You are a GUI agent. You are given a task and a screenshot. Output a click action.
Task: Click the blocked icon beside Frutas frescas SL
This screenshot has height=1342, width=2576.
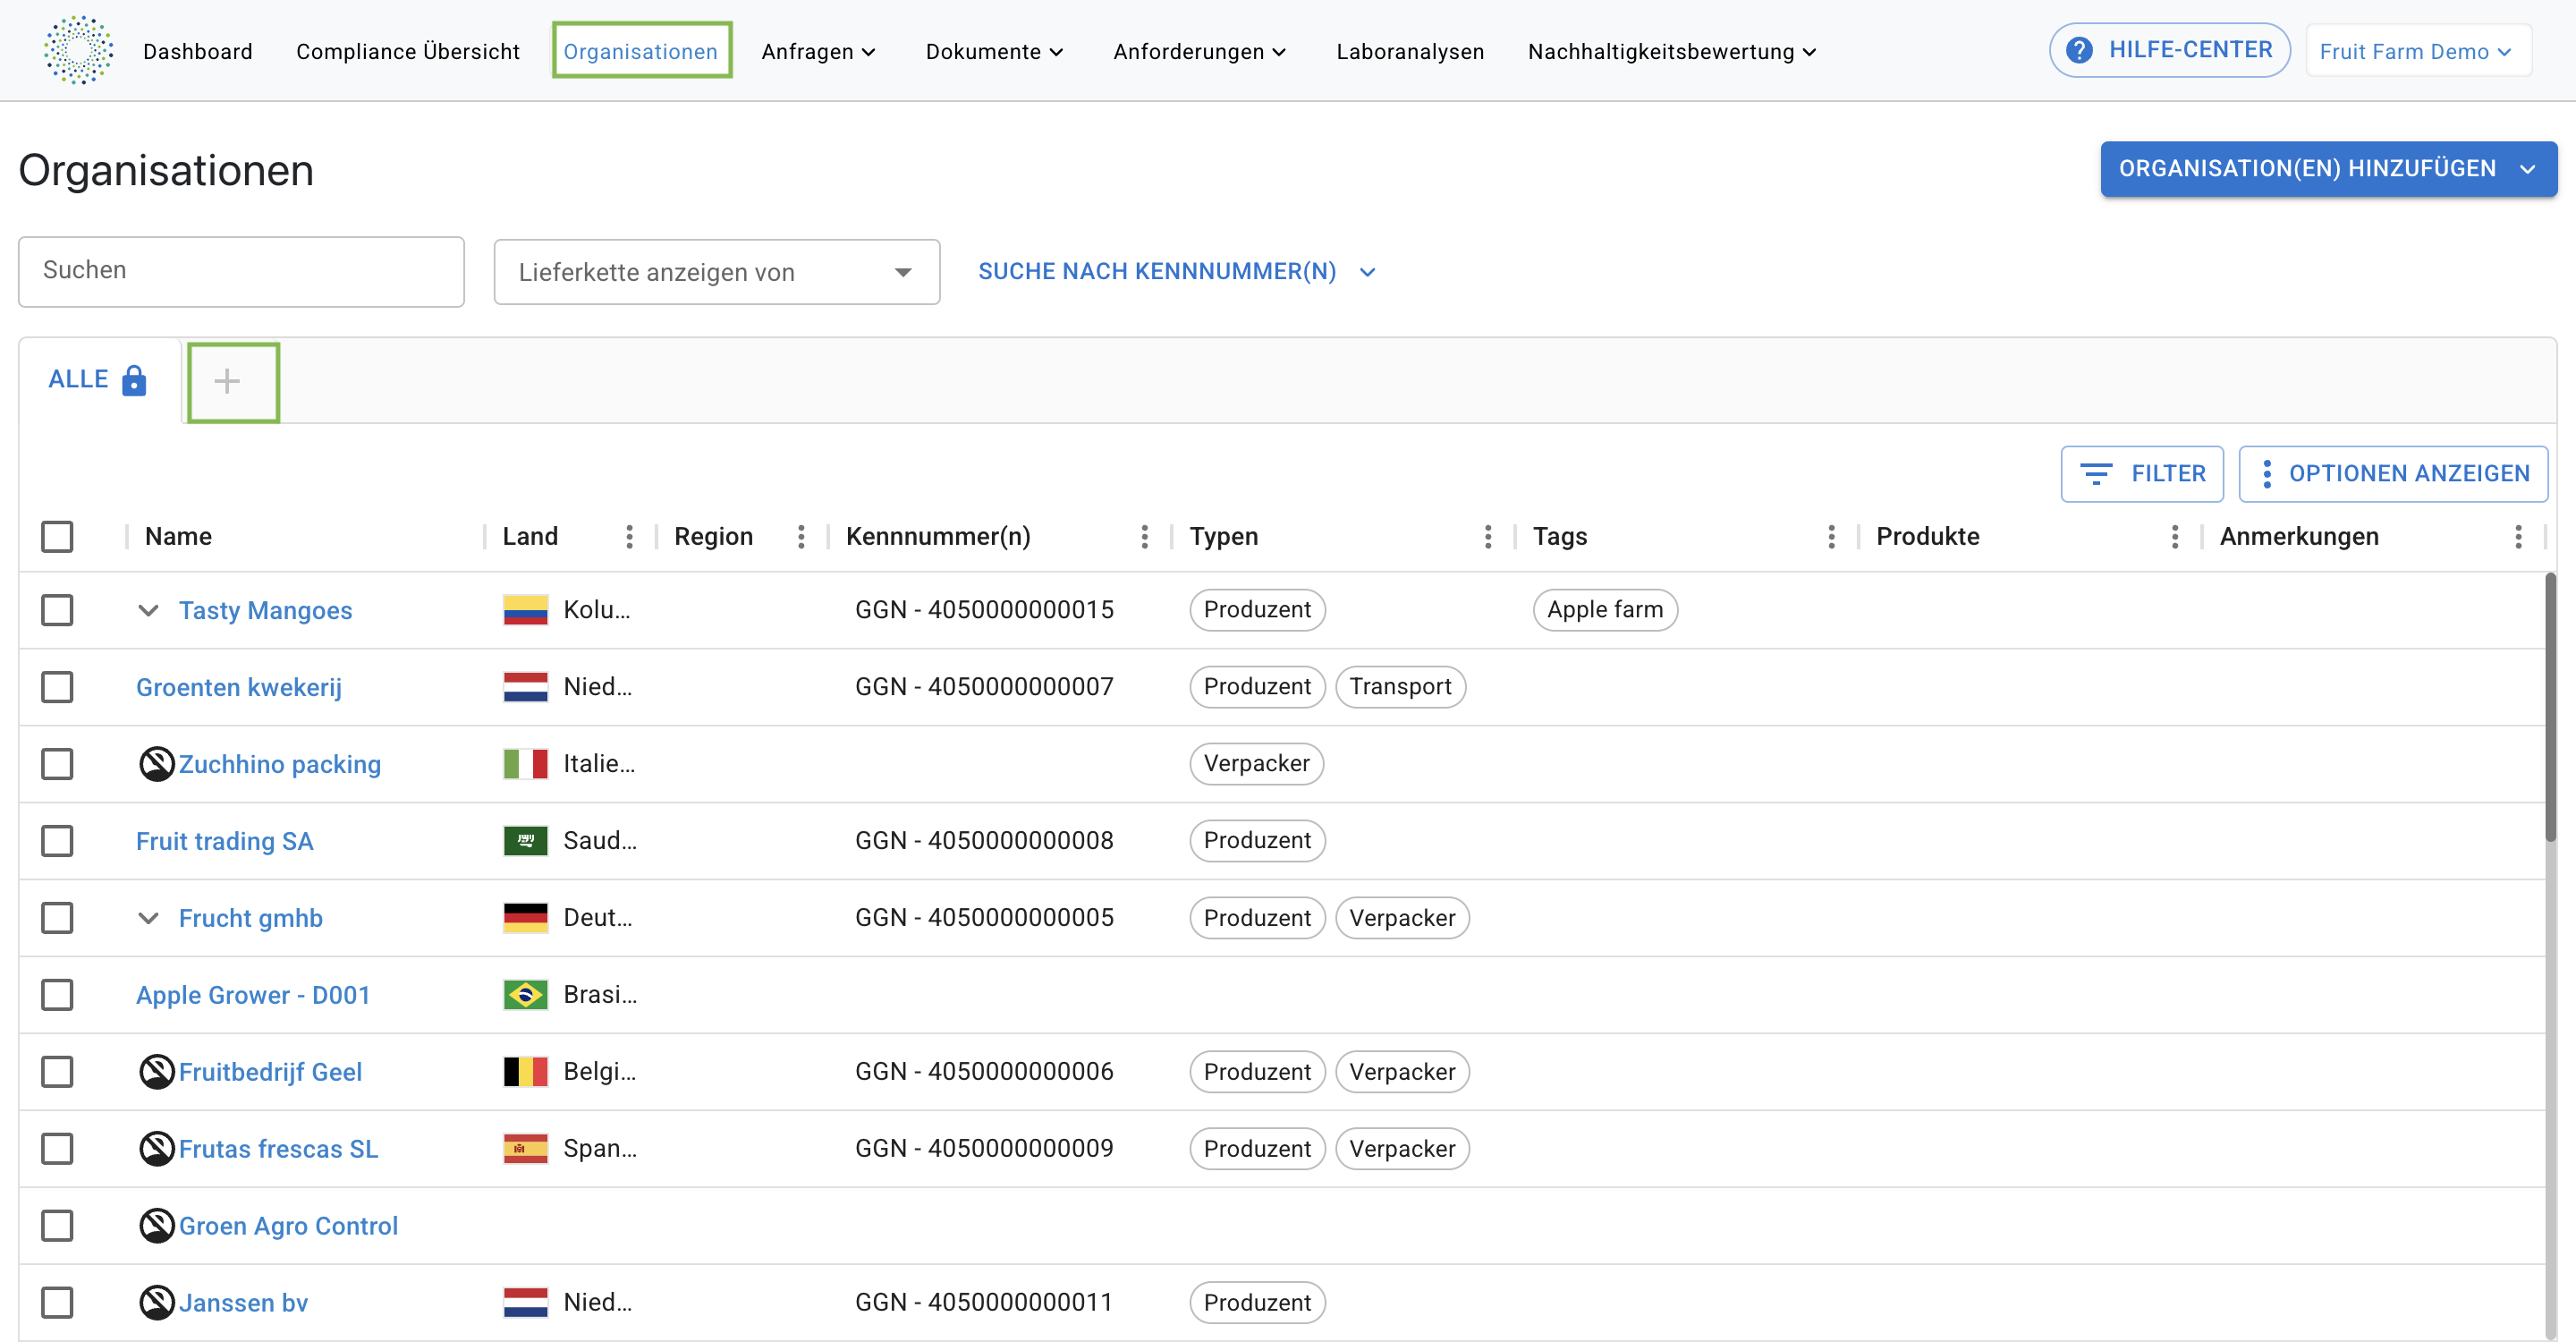(156, 1149)
